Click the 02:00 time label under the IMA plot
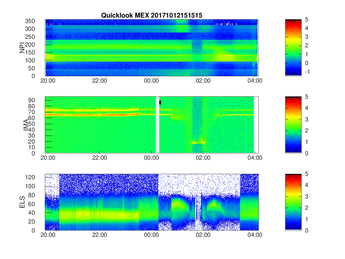Screen dimensions: 345x259 click(x=203, y=158)
